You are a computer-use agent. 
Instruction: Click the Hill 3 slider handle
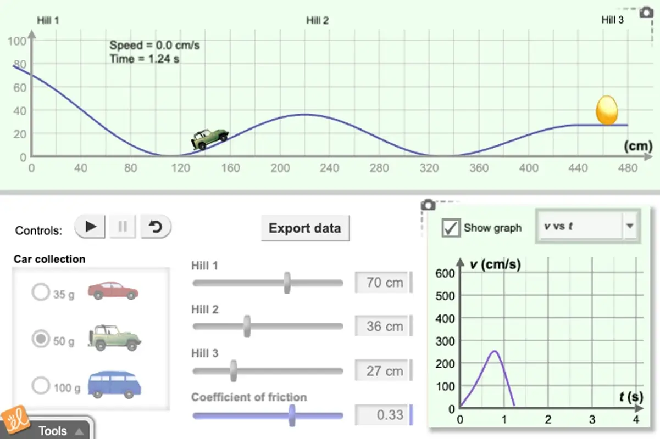point(235,370)
